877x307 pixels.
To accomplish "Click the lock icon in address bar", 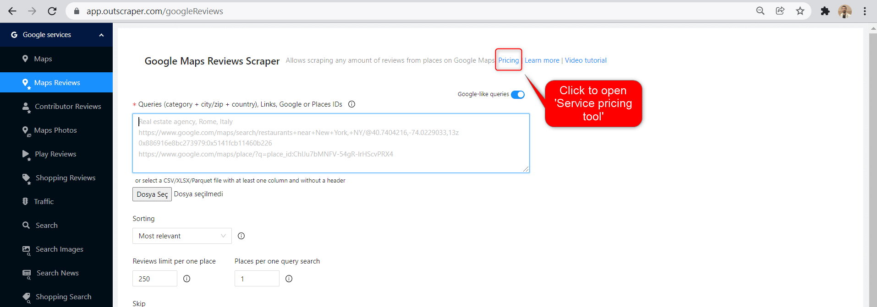I will tap(77, 11).
